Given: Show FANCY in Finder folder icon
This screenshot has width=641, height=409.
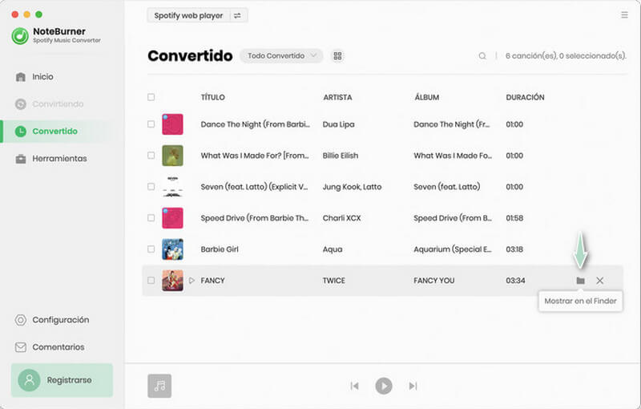Looking at the screenshot, I should coord(580,281).
